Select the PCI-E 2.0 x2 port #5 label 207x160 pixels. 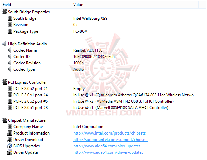pos(31,101)
